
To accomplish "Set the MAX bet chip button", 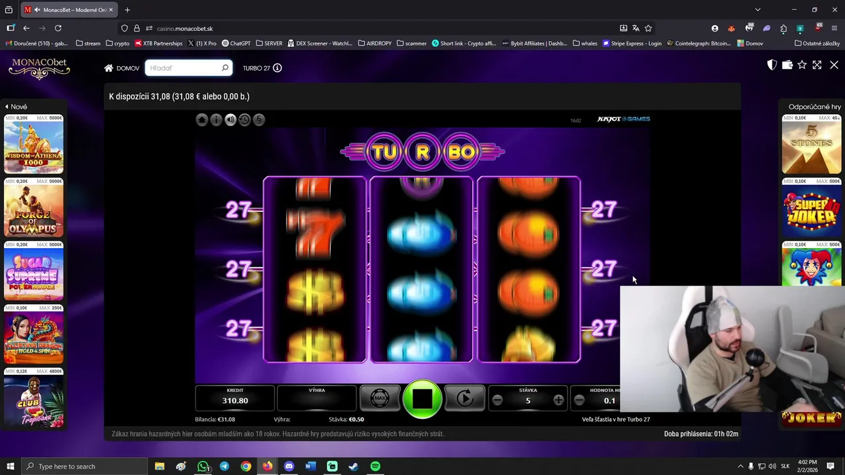I will point(380,398).
